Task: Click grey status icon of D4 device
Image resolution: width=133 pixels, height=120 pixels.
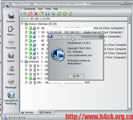Action: click(30, 82)
